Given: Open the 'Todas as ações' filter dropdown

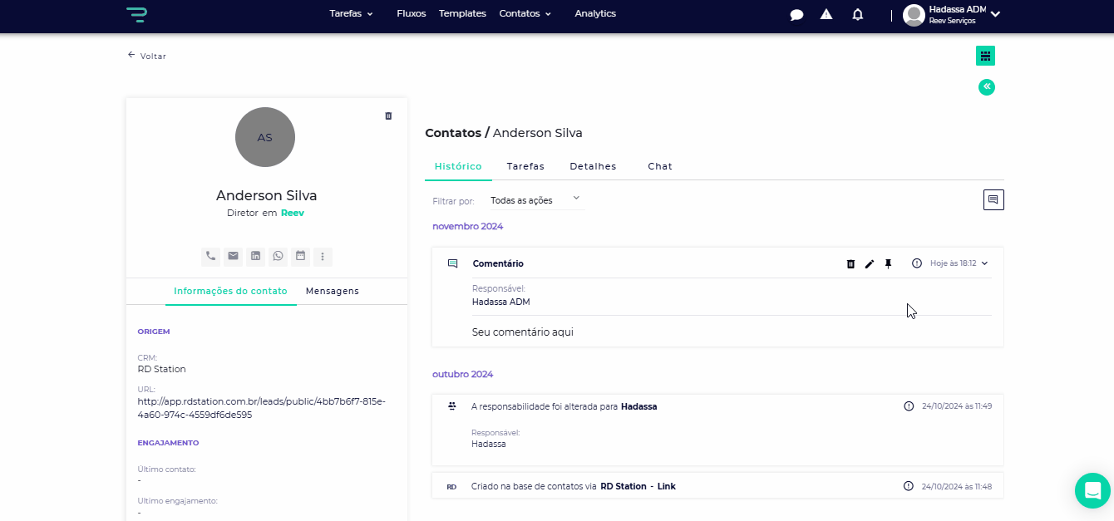Looking at the screenshot, I should point(535,200).
